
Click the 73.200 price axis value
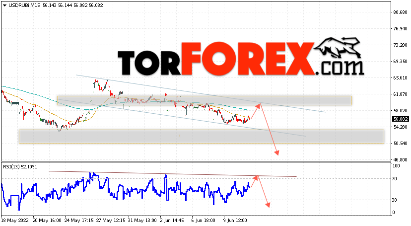400,45
